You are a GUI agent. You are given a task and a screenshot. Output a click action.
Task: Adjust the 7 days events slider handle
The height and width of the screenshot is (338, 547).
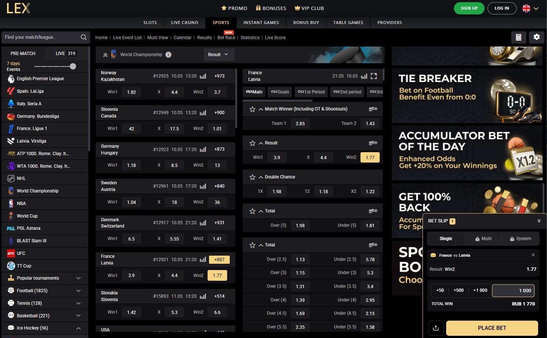point(73,66)
